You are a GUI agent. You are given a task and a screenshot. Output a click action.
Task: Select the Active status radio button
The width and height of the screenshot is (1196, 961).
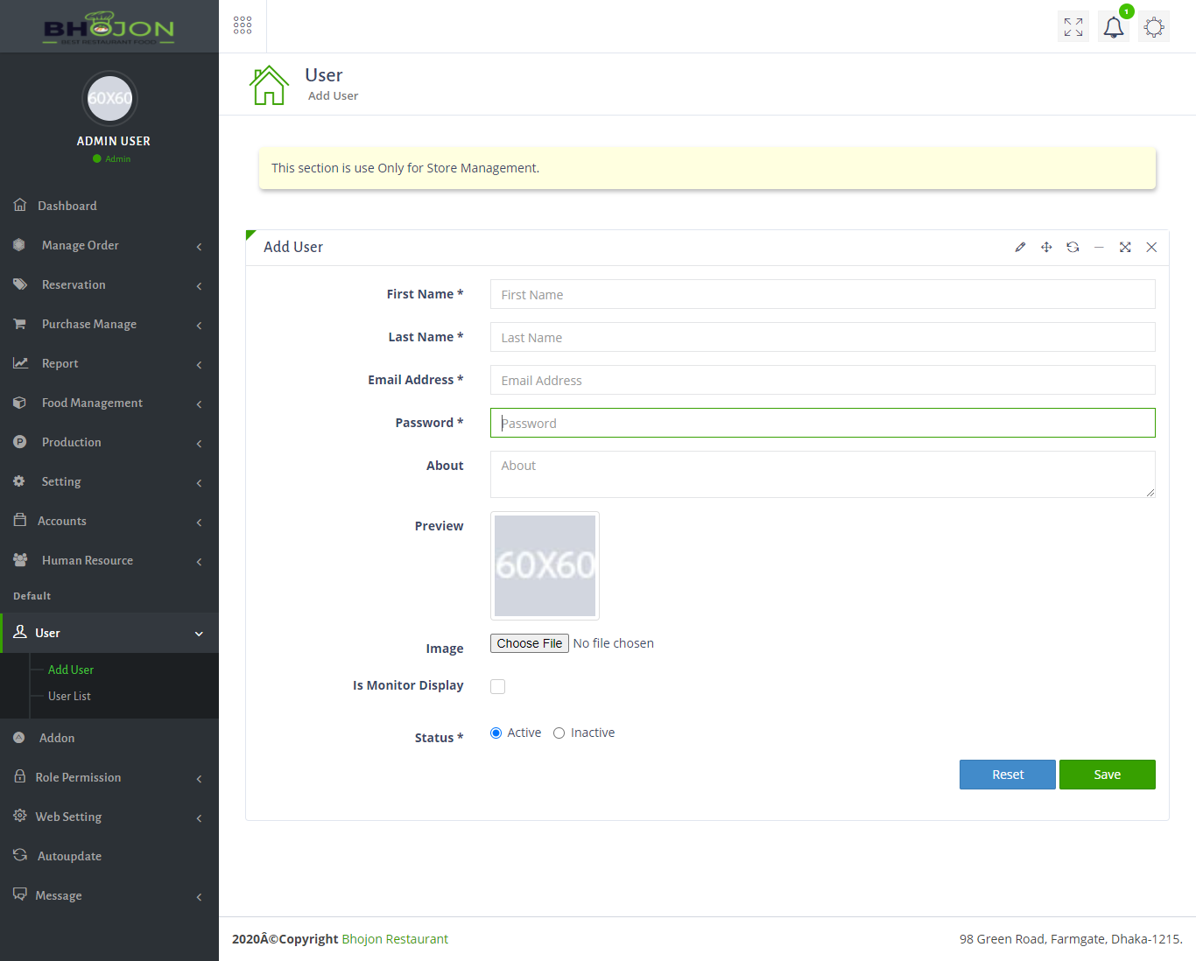pos(496,733)
